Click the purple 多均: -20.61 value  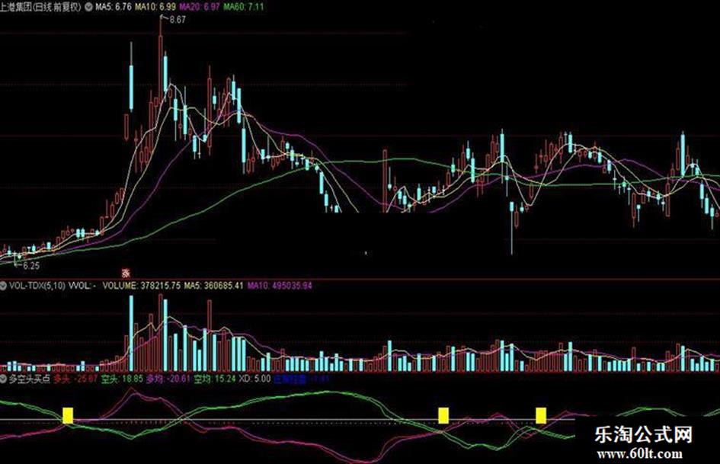(168, 379)
